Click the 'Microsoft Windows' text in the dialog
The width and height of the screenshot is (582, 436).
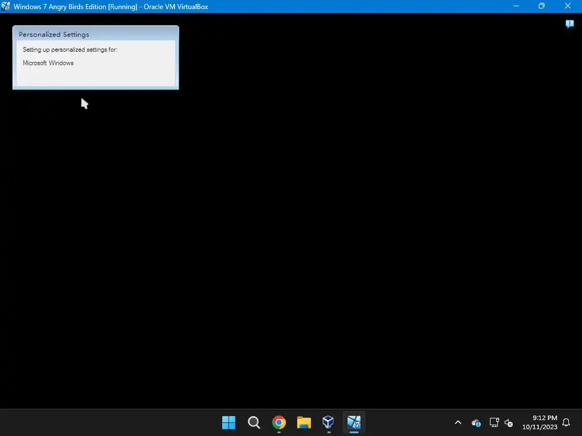click(x=48, y=63)
